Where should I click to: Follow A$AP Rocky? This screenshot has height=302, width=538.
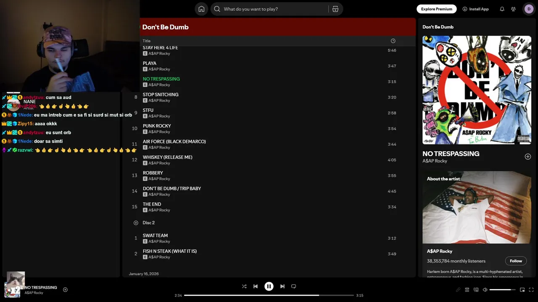click(516, 261)
